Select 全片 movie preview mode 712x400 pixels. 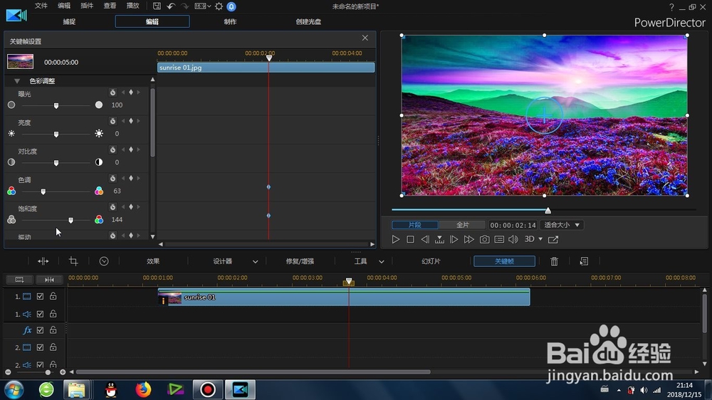[x=462, y=225]
